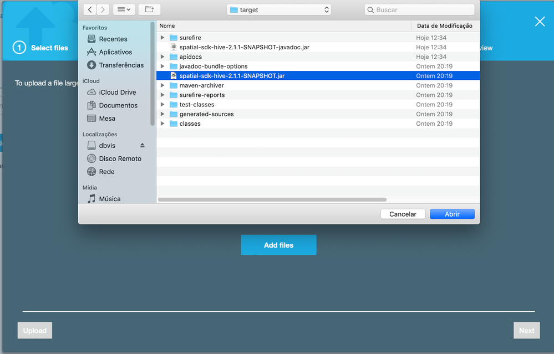
Task: Select the surefire folder row
Action: [x=318, y=38]
